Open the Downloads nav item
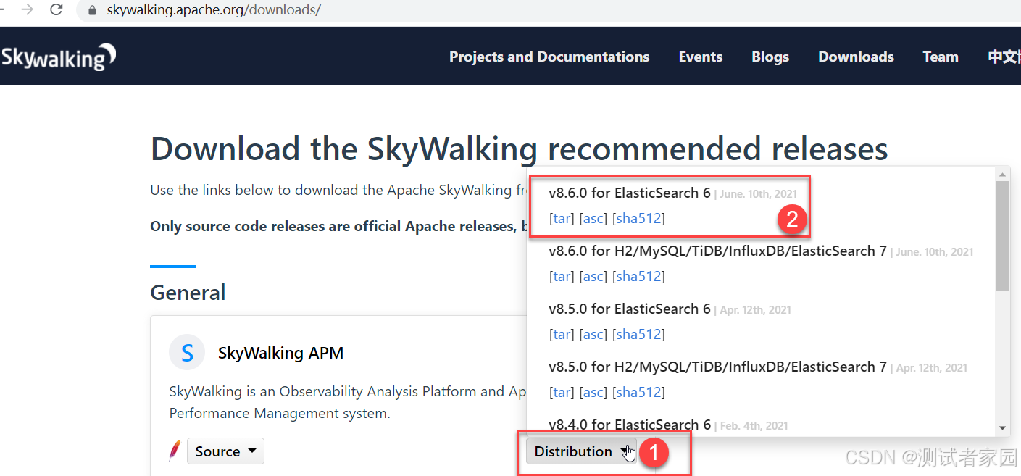This screenshot has width=1021, height=476. pyautogui.click(x=856, y=57)
